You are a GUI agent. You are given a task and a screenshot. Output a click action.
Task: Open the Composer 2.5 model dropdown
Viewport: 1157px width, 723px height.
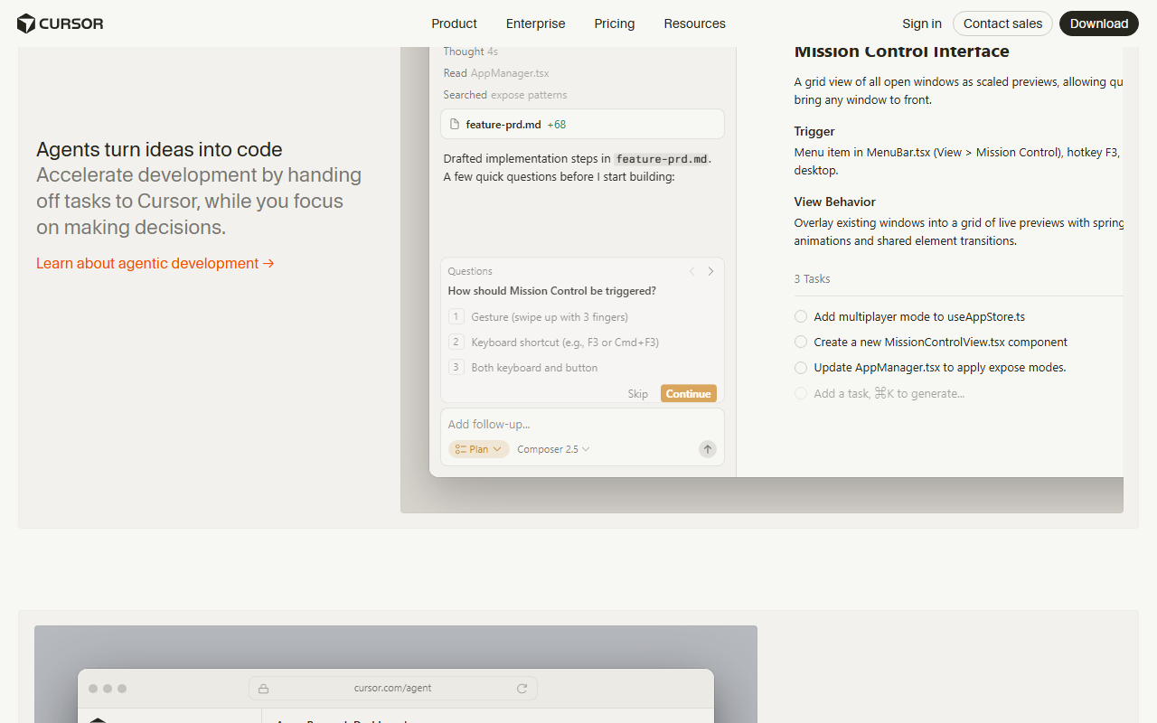[553, 449]
